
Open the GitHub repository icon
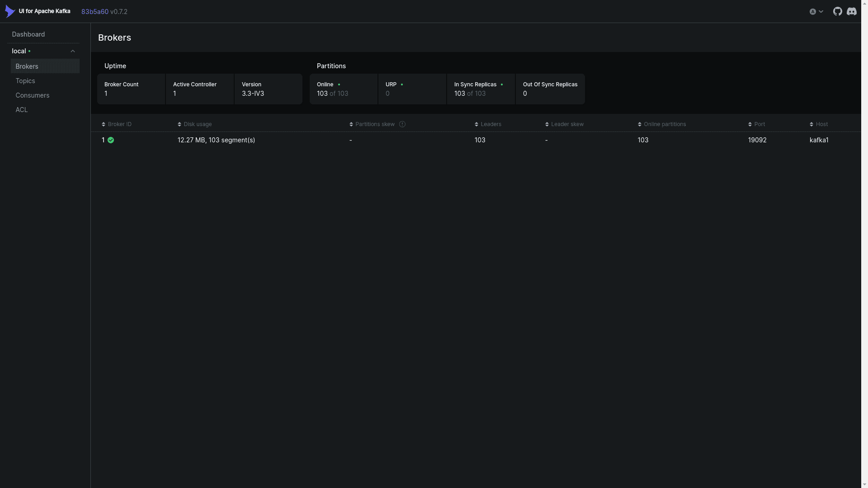pyautogui.click(x=837, y=11)
